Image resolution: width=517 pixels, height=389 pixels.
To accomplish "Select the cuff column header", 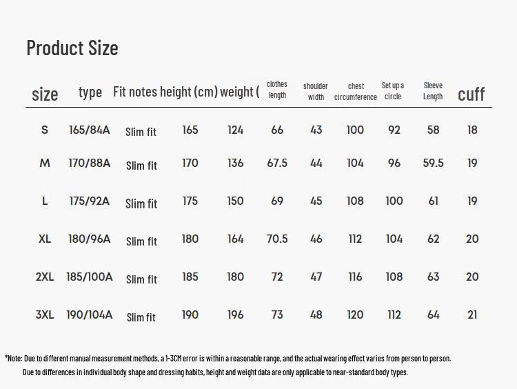I will pyautogui.click(x=472, y=94).
